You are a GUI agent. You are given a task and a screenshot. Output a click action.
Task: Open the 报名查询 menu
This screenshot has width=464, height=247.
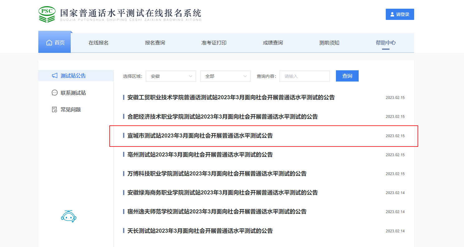click(155, 43)
